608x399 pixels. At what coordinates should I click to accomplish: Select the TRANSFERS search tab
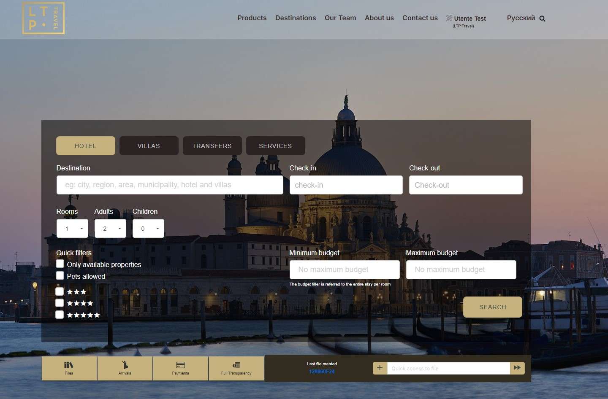coord(212,146)
